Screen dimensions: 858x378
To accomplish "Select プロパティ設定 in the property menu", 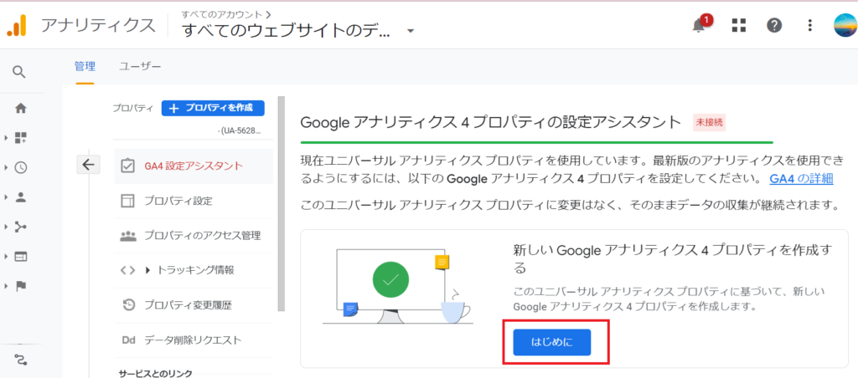I will [178, 201].
